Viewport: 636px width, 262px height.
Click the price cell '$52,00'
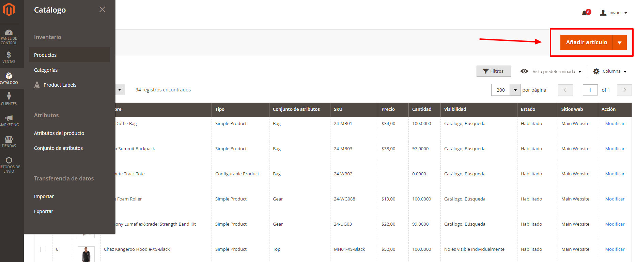388,249
